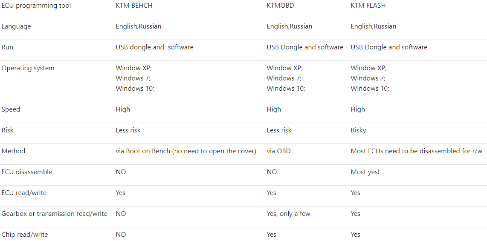Click 'Less risk' in the KTM BEHCH column
The height and width of the screenshot is (241, 487).
tap(128, 130)
